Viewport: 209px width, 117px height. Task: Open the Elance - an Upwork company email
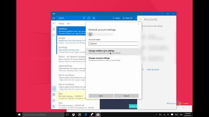pyautogui.click(x=71, y=59)
